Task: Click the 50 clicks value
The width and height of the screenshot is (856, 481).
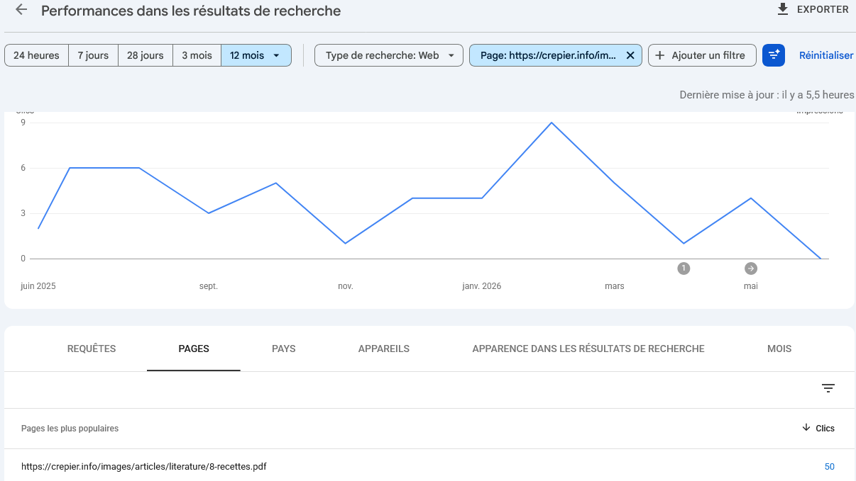Action: click(x=829, y=467)
